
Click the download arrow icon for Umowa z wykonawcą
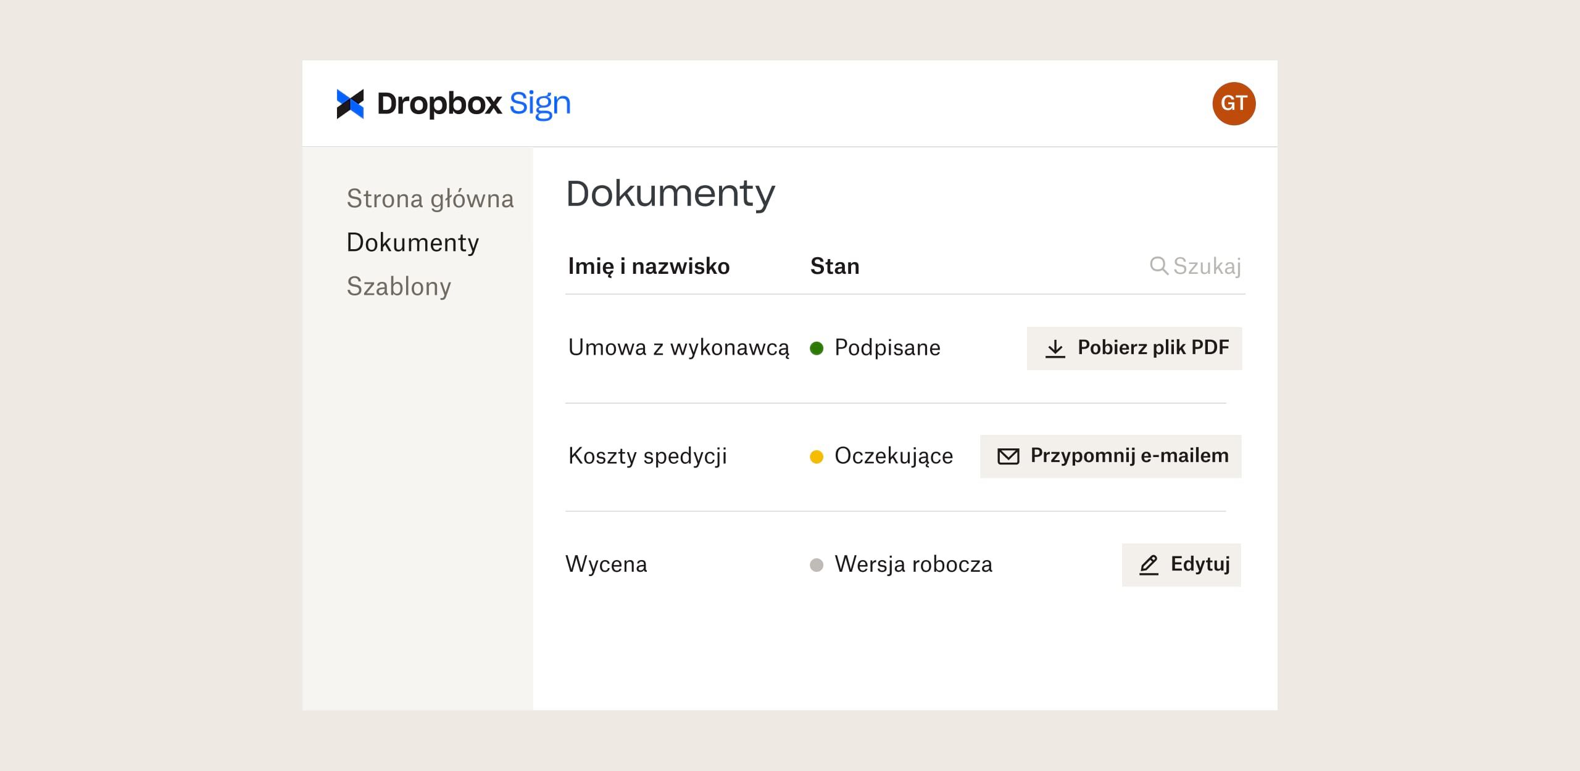pos(1055,348)
